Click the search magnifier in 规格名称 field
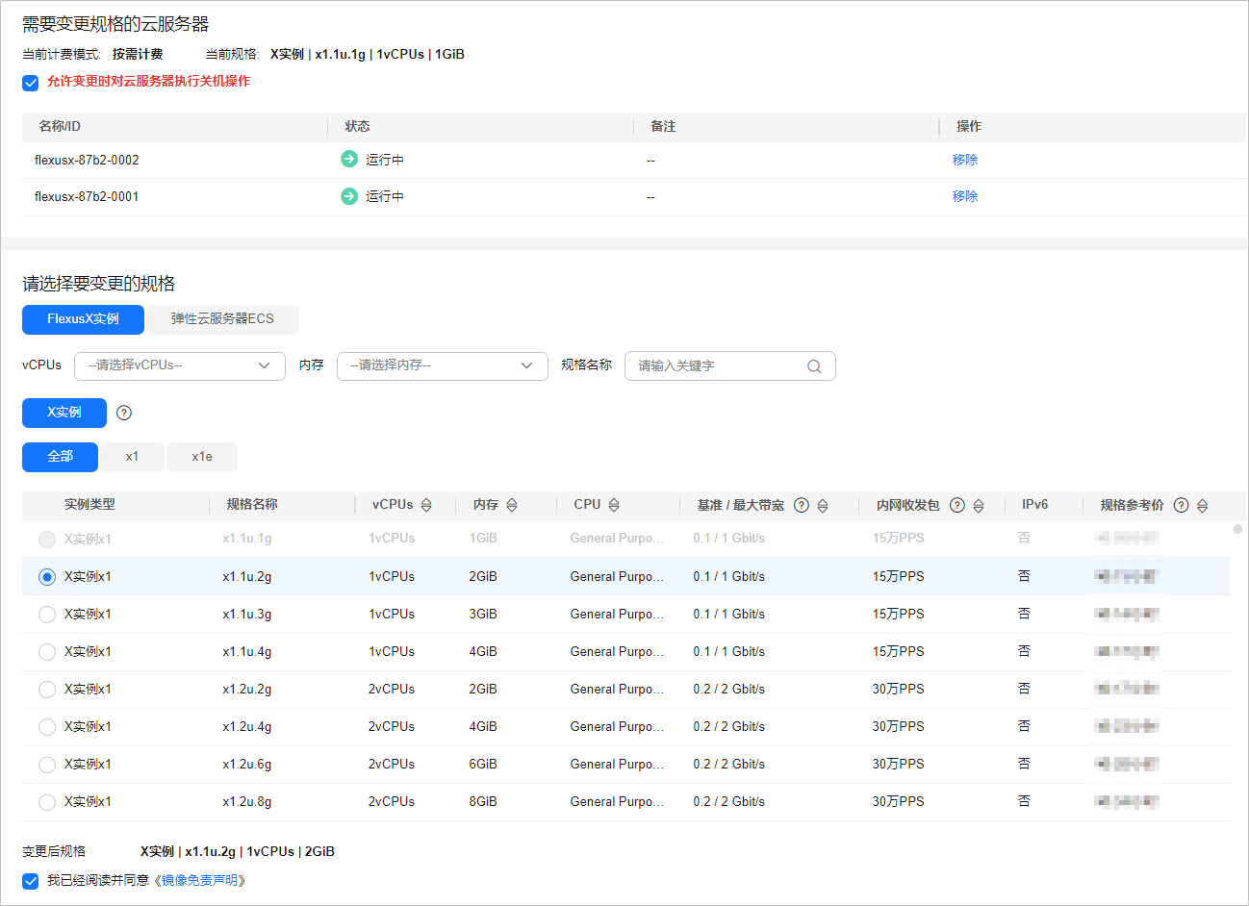1249x906 pixels. pos(814,366)
